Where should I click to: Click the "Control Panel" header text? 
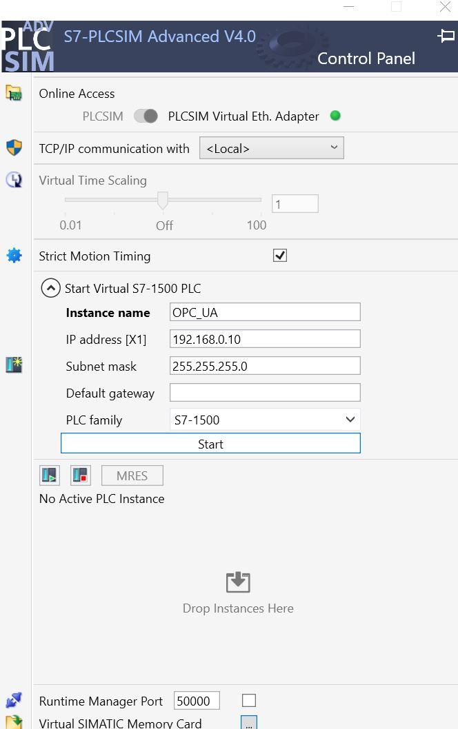[x=366, y=58]
